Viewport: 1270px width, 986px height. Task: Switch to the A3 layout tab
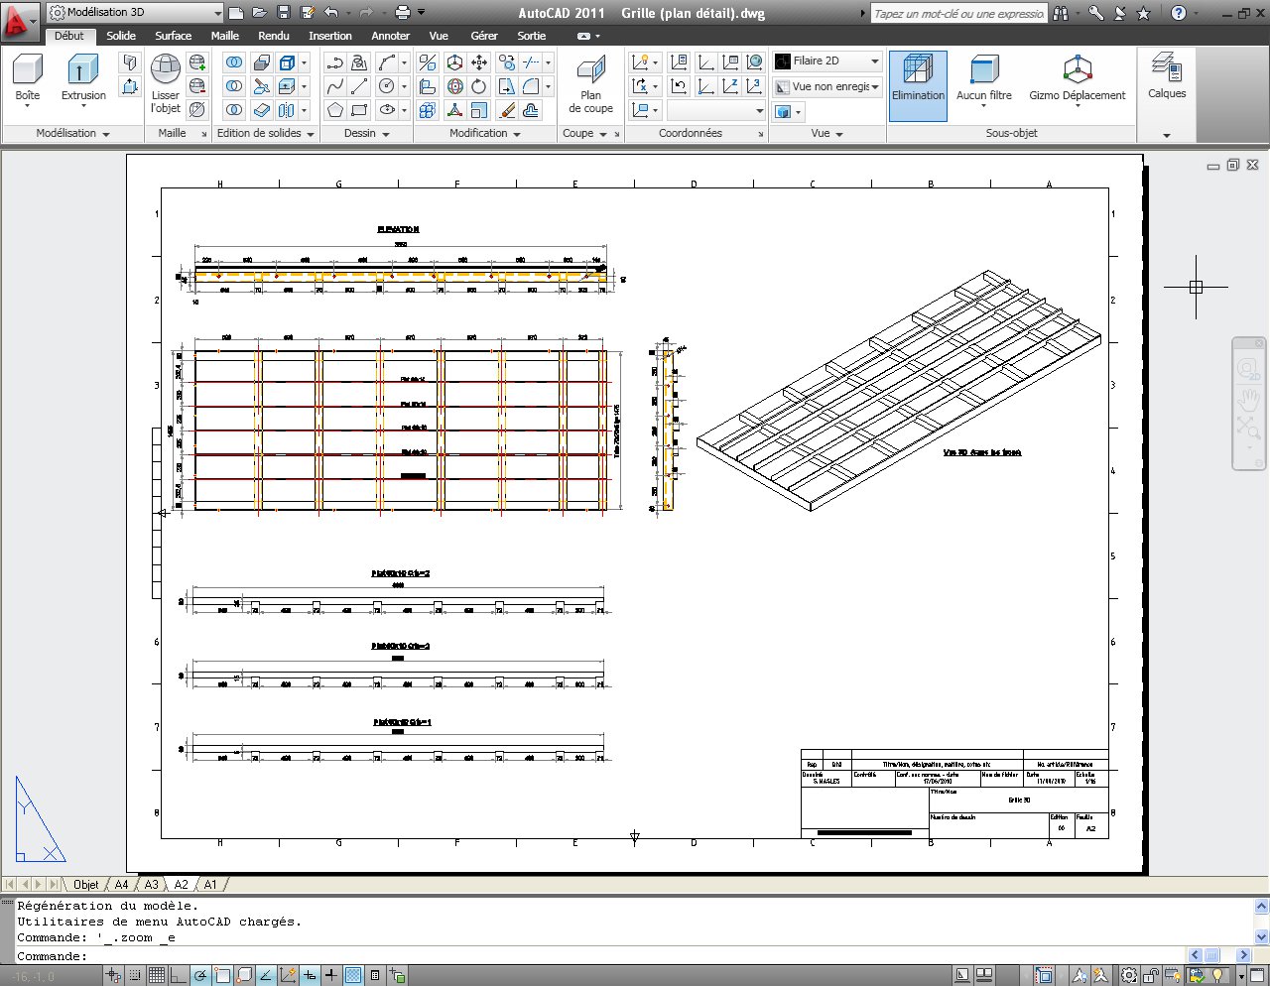152,884
